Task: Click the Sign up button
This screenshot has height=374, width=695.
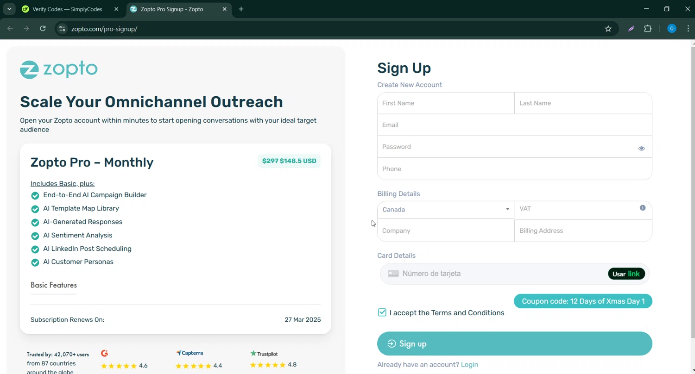Action: 515,343
